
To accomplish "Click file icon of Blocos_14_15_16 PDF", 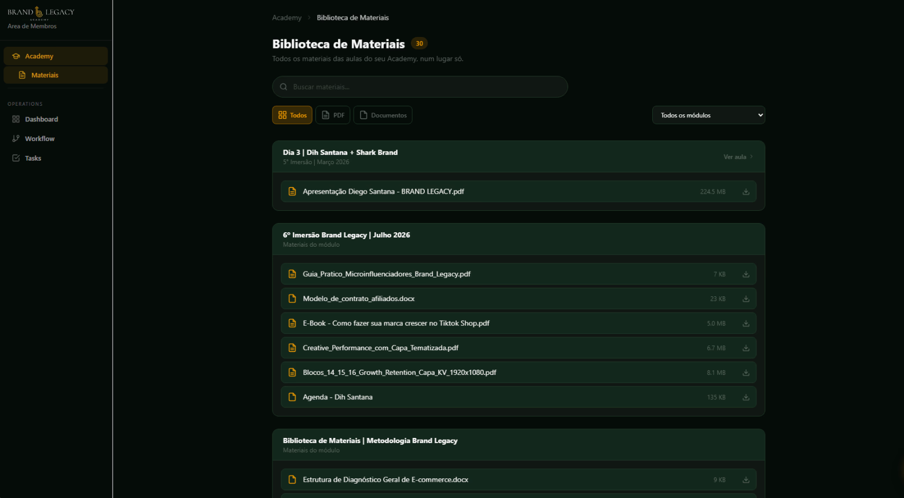I will pos(292,373).
